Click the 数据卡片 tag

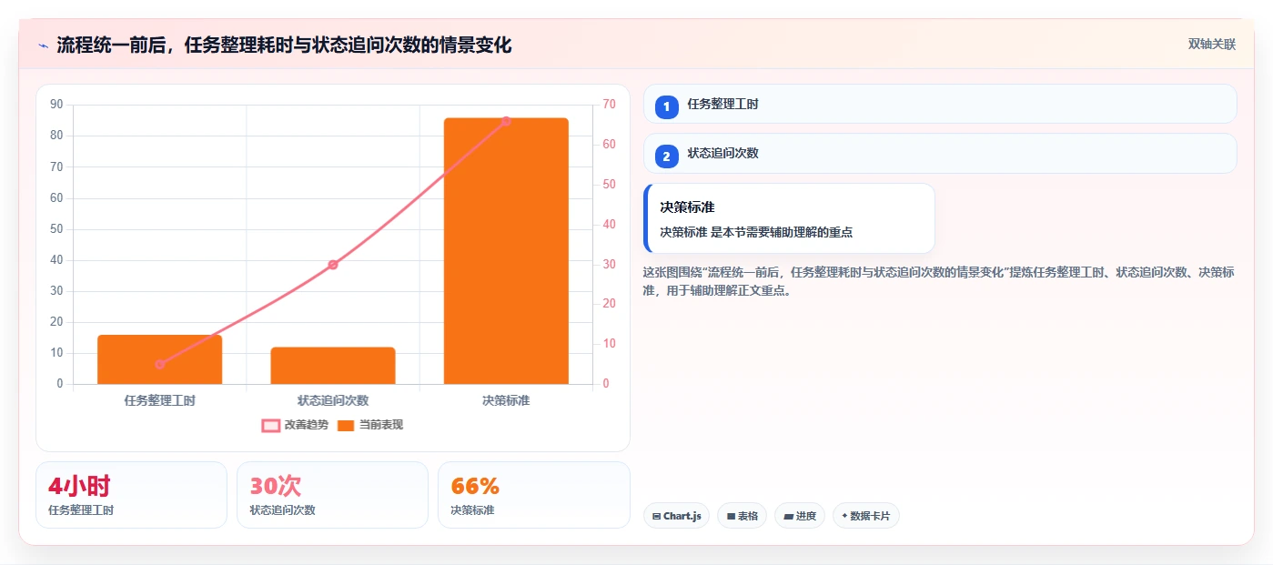coord(865,516)
